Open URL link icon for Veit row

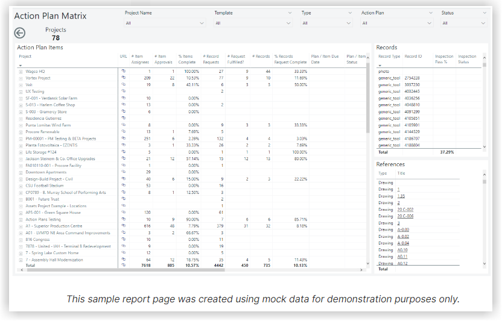coord(124,84)
